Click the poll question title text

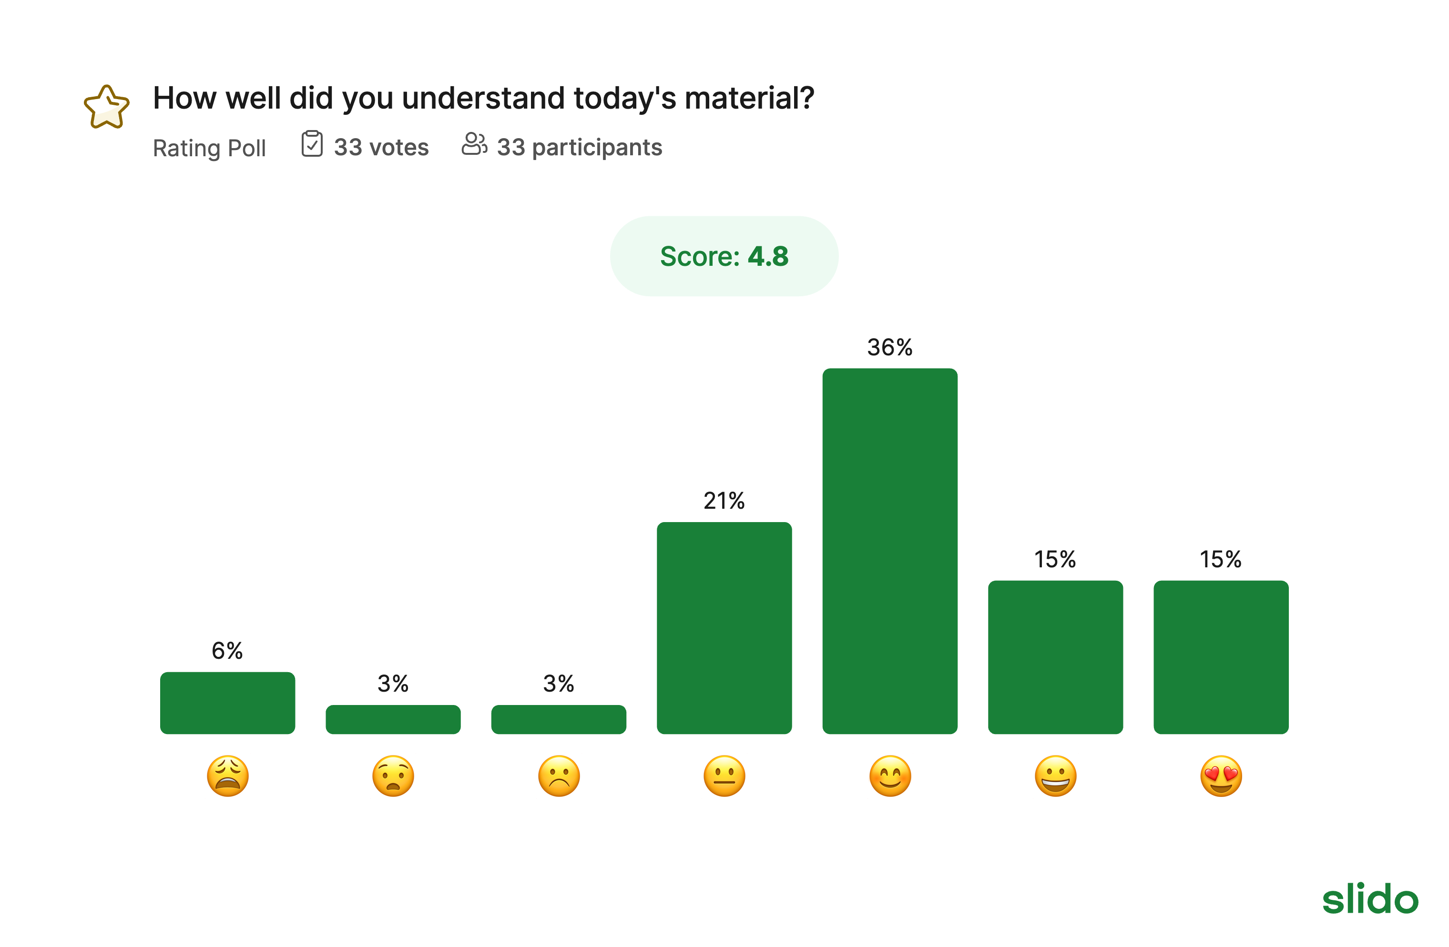click(x=483, y=98)
